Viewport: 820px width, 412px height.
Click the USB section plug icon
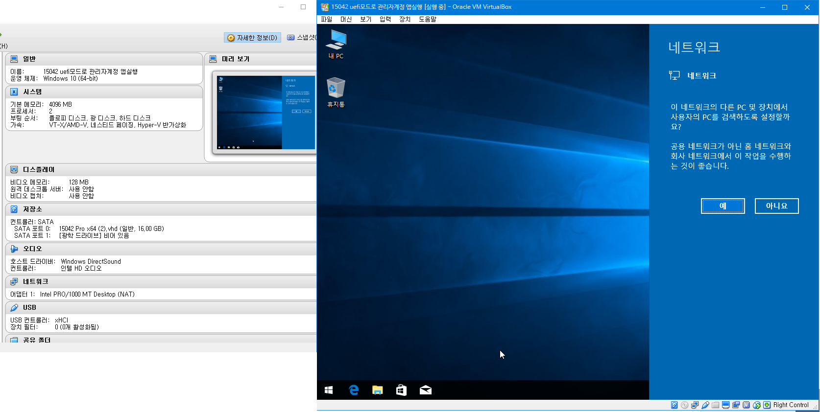click(14, 307)
